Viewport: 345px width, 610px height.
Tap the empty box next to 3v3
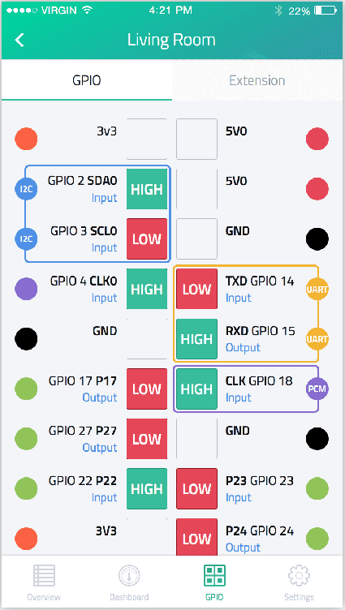click(x=147, y=139)
